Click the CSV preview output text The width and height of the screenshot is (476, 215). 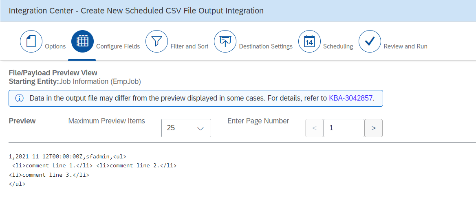click(93, 170)
